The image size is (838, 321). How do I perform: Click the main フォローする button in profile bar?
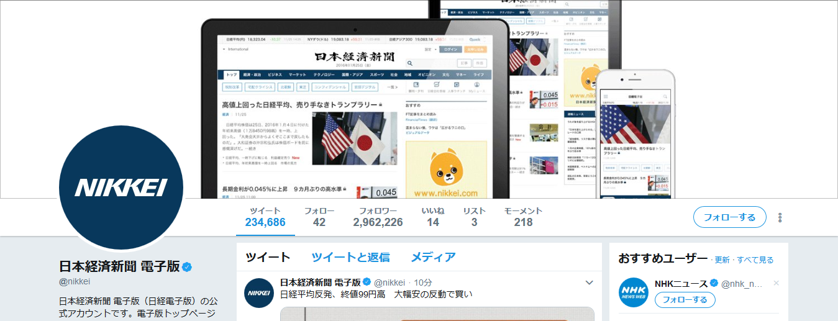click(729, 217)
